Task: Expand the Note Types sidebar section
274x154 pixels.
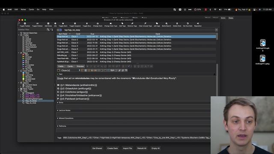Action: click(x=19, y=89)
